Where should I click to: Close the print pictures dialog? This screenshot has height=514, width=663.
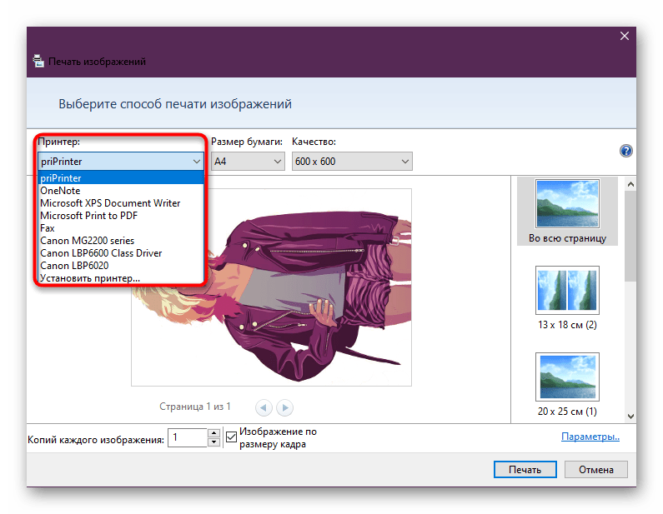624,37
